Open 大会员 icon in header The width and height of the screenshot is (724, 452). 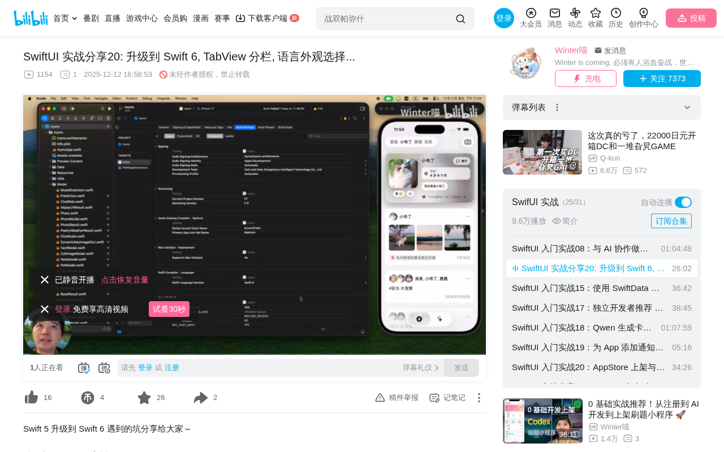(531, 13)
